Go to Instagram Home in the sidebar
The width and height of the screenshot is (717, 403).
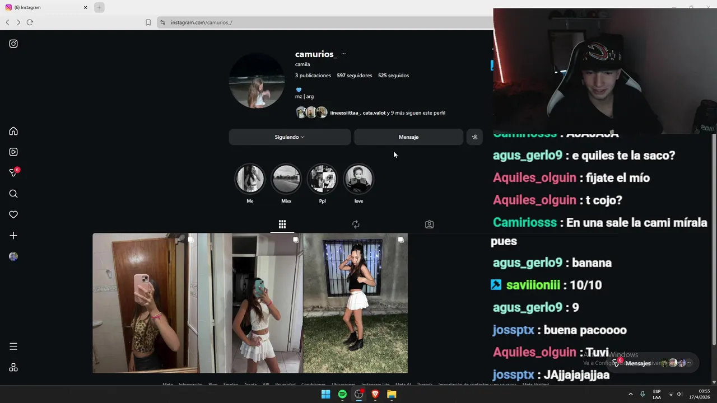coord(13,131)
